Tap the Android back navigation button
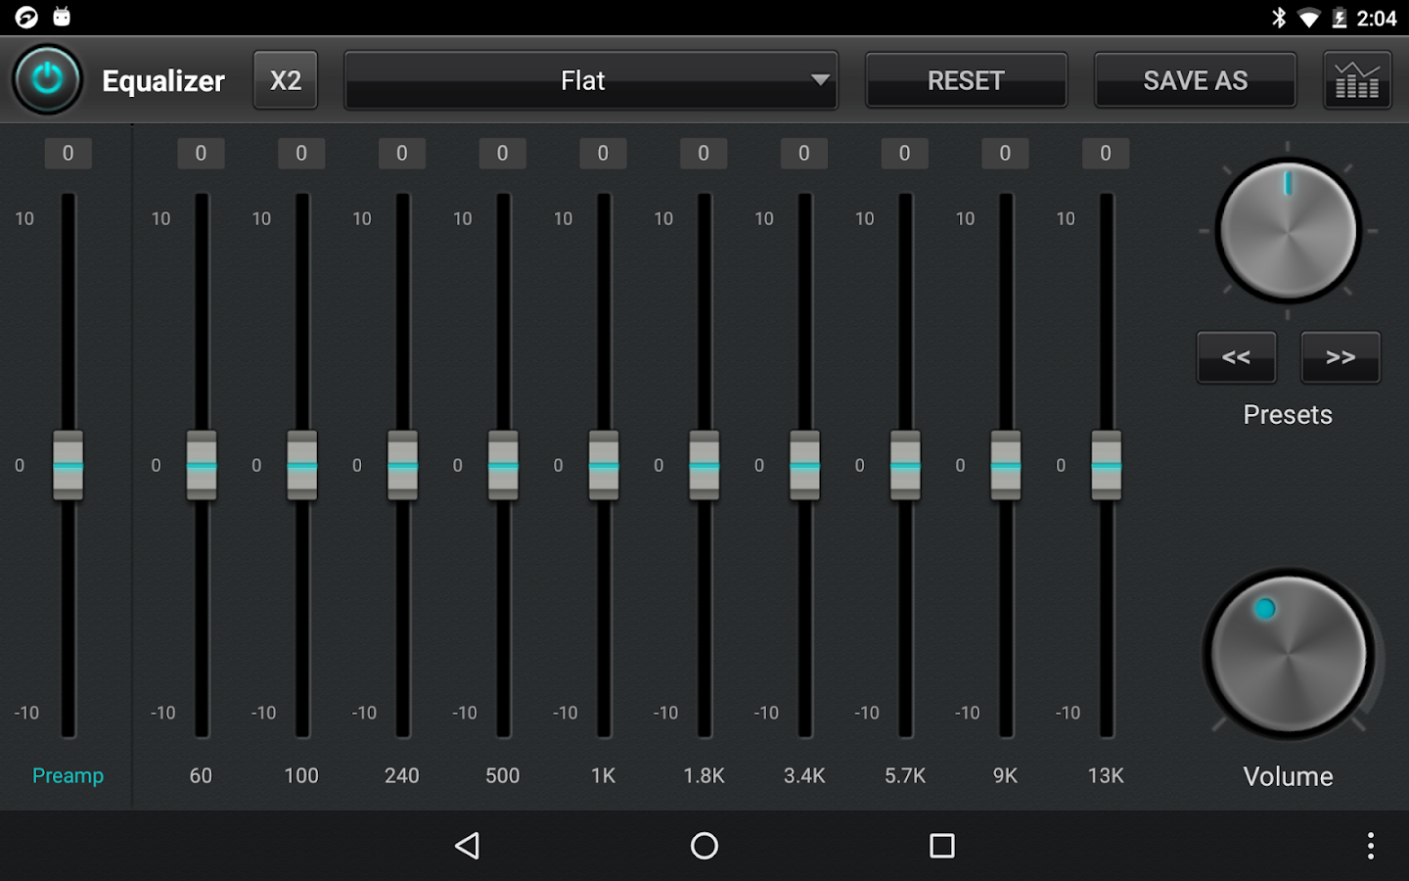 point(468,846)
